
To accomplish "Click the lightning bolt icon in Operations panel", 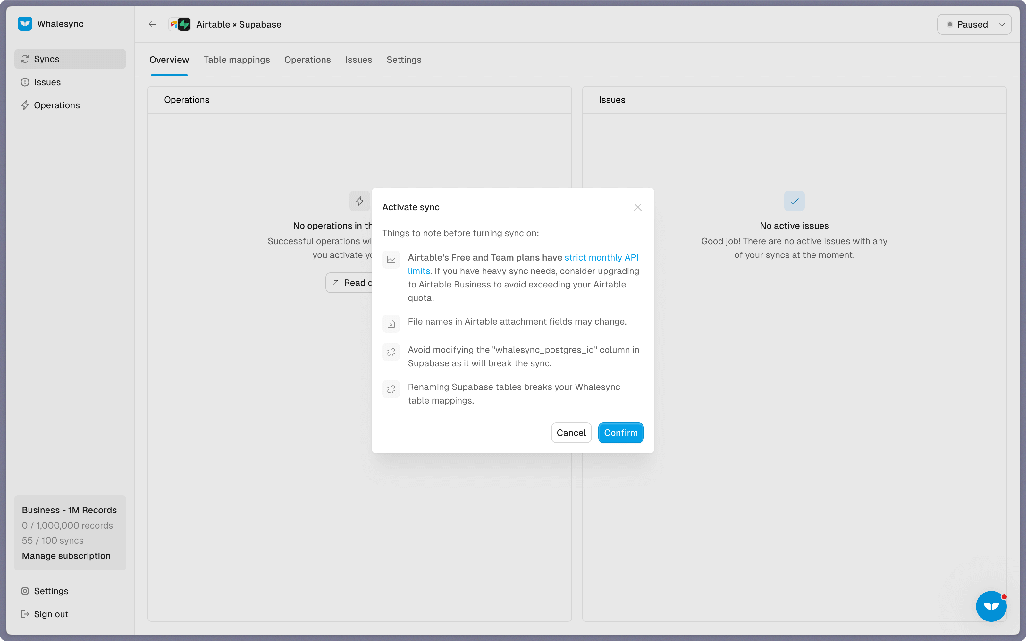I will point(359,201).
